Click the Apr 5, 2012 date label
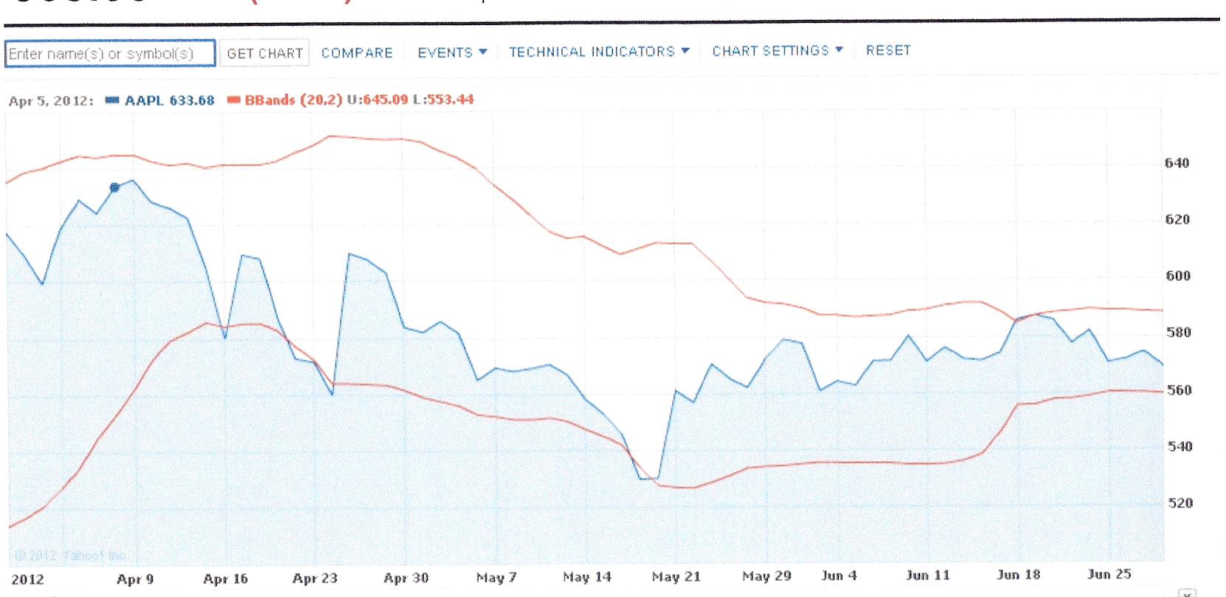The image size is (1226, 597). point(51,101)
